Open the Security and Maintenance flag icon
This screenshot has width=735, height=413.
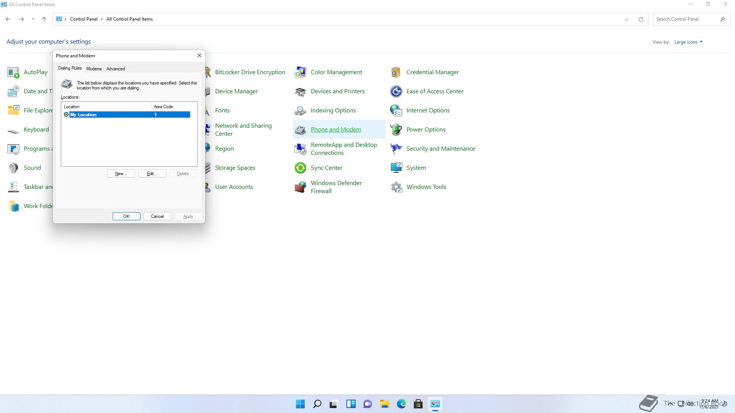point(396,149)
